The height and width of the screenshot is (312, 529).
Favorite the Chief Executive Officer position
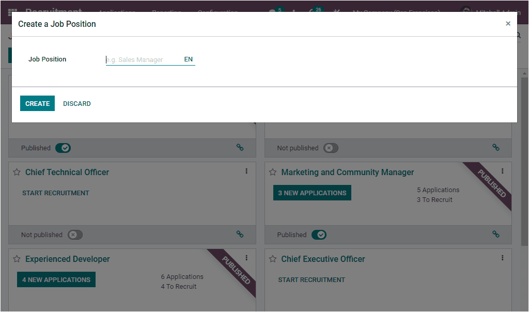[x=272, y=258]
